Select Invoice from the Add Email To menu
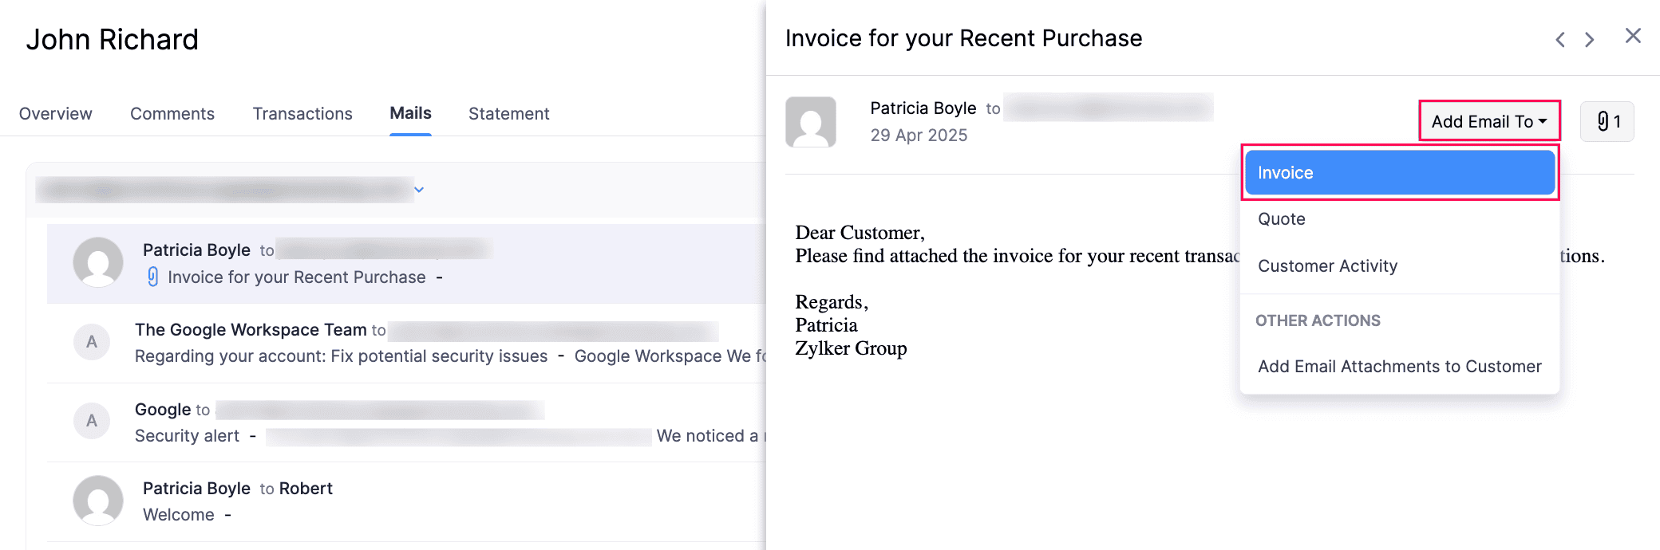 [x=1399, y=172]
